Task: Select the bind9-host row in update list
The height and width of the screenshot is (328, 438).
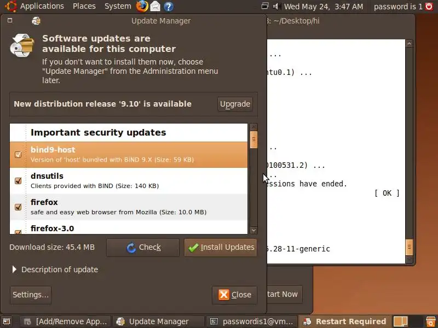Action: pos(129,155)
